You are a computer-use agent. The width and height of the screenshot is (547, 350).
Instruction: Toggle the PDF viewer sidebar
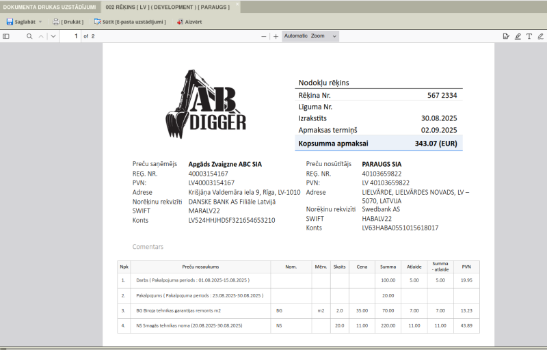tap(6, 36)
